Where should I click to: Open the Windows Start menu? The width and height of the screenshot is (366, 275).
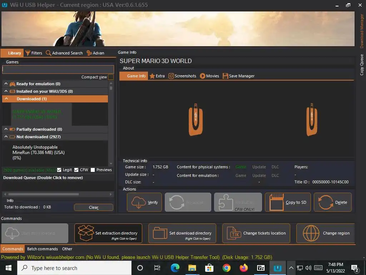[x=9, y=268]
